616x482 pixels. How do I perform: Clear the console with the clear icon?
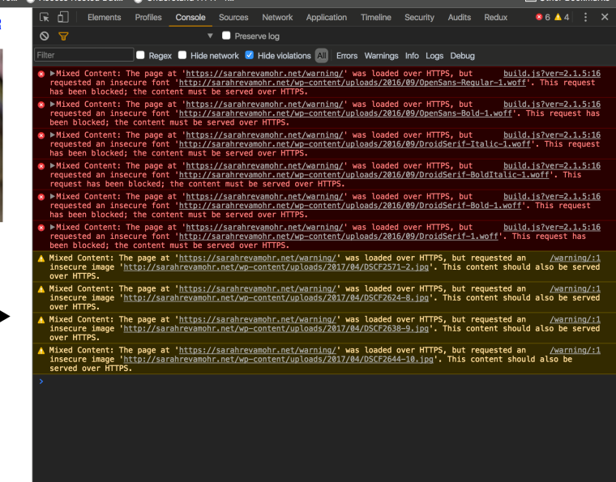45,36
